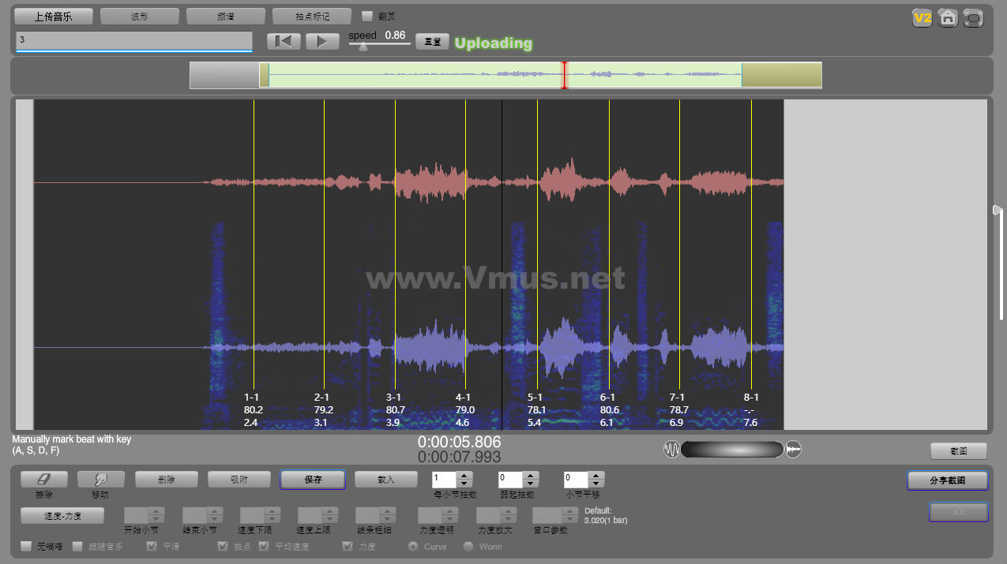The width and height of the screenshot is (1007, 564).
Task: Switch to the 波形 waveform view
Action: coord(140,16)
